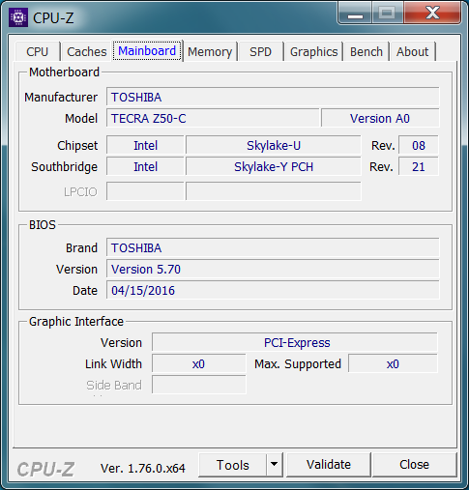
Task: Open the Caches tab
Action: point(86,51)
